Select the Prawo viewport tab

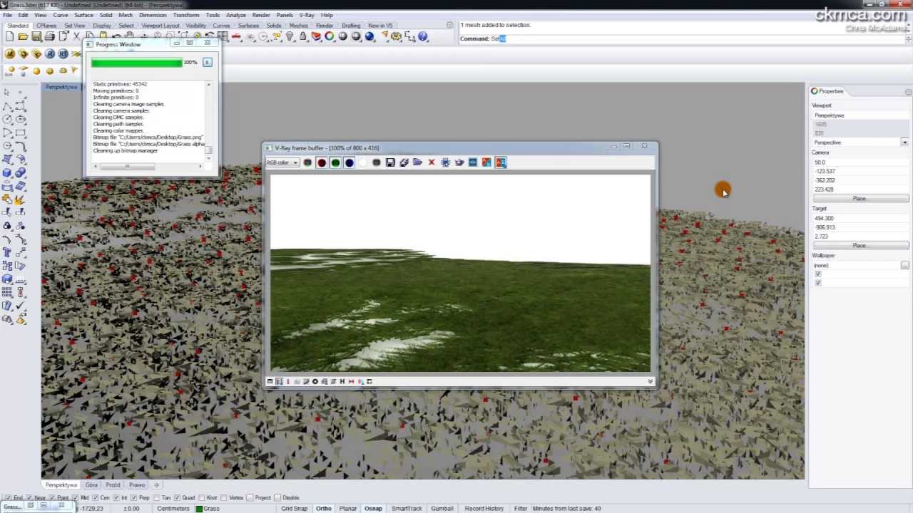click(137, 485)
